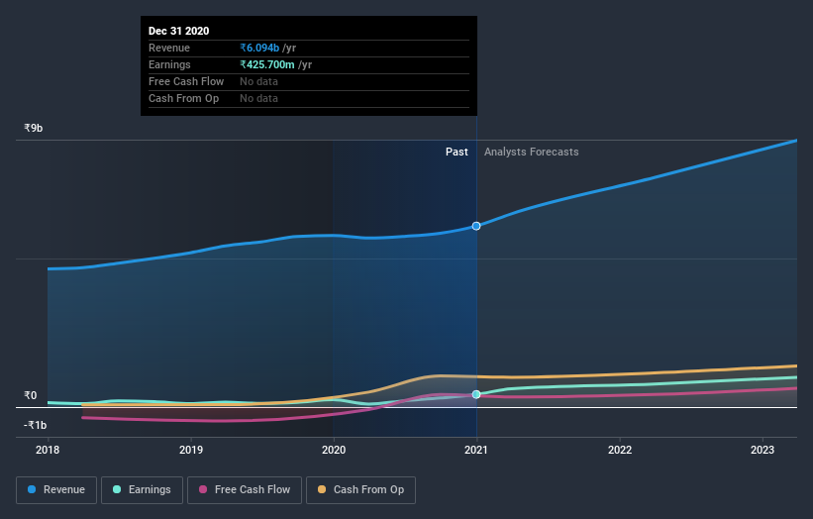Click the 2020 x-axis label
This screenshot has width=813, height=519.
pyautogui.click(x=334, y=450)
